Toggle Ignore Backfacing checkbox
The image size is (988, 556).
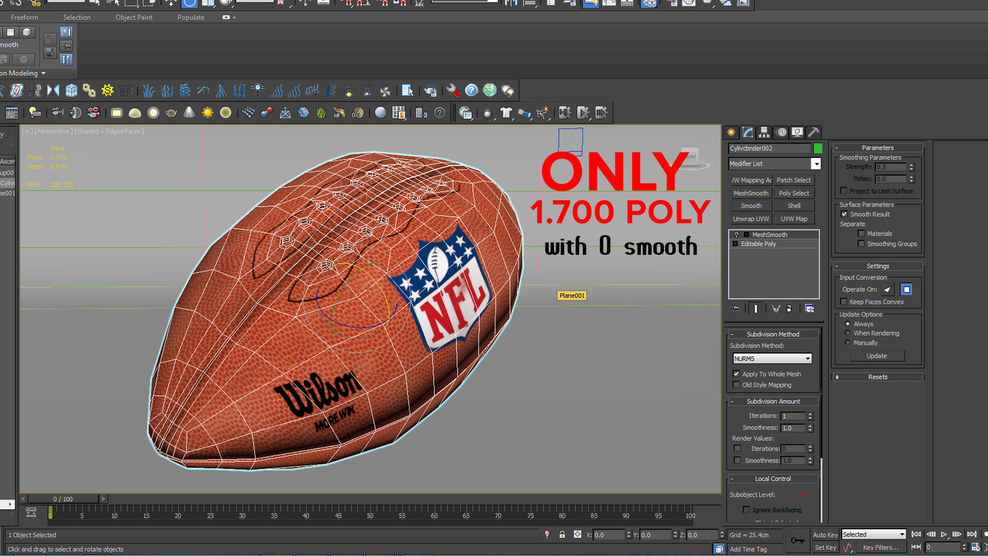tap(746, 510)
